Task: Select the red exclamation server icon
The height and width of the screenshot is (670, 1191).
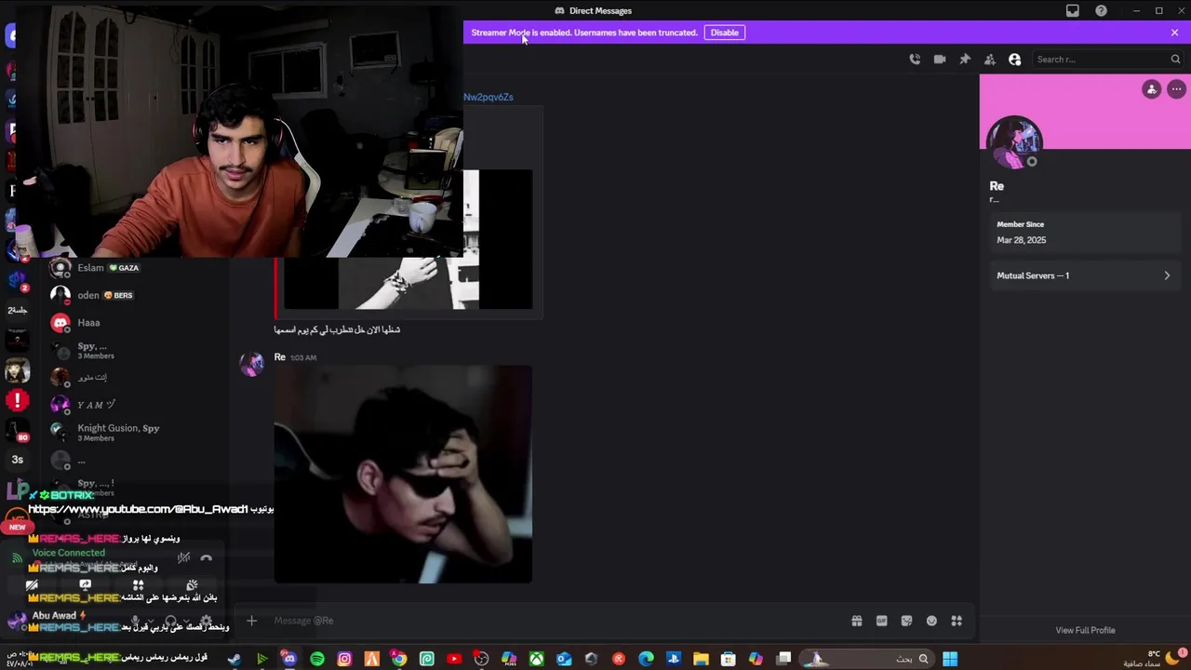Action: pos(17,401)
